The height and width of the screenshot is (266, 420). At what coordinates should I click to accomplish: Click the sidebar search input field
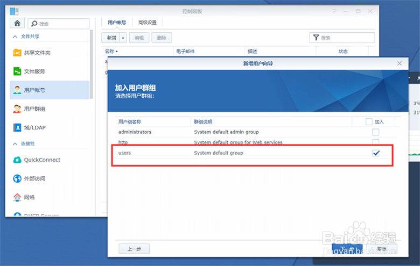[59, 24]
